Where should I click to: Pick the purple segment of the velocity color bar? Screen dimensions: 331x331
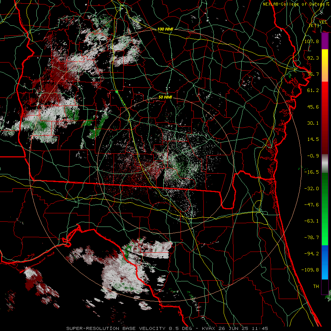point(325,41)
